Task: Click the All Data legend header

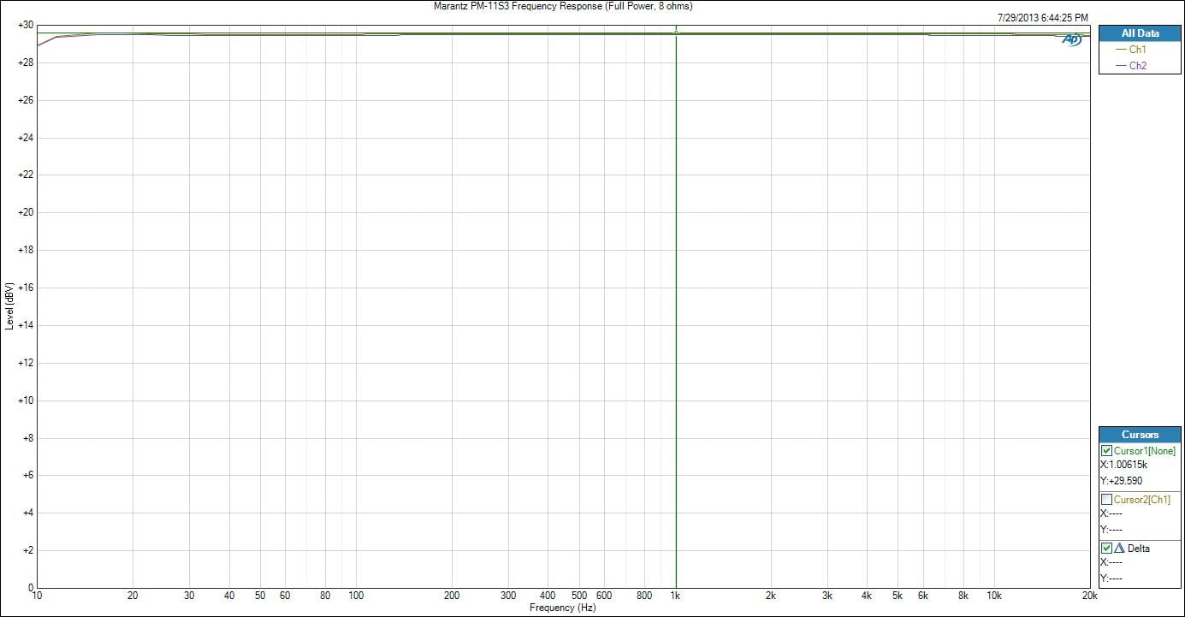Action: tap(1140, 33)
